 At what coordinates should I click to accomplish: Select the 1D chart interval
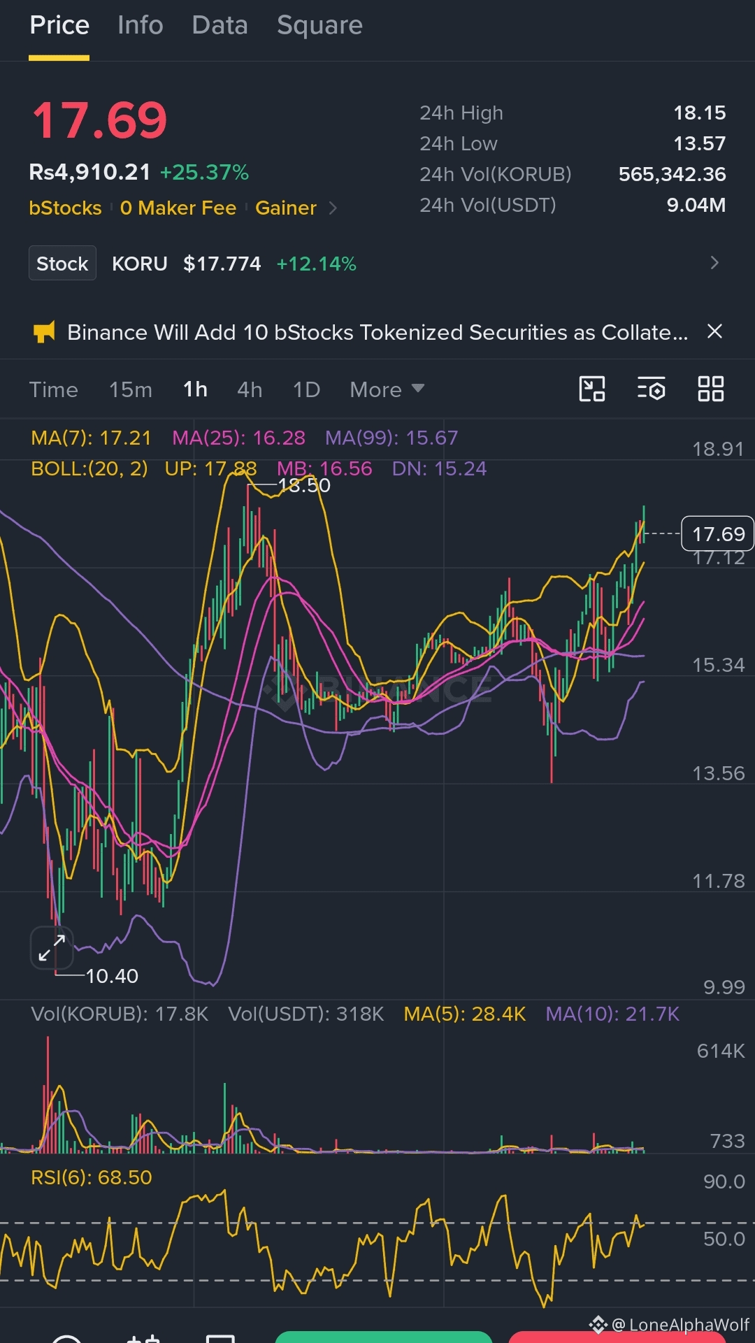pos(306,389)
